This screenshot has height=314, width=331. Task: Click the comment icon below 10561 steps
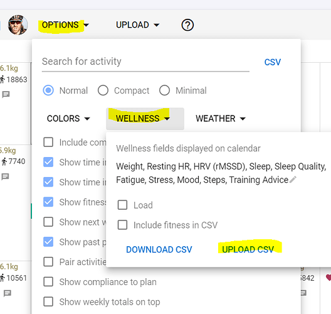point(7,293)
